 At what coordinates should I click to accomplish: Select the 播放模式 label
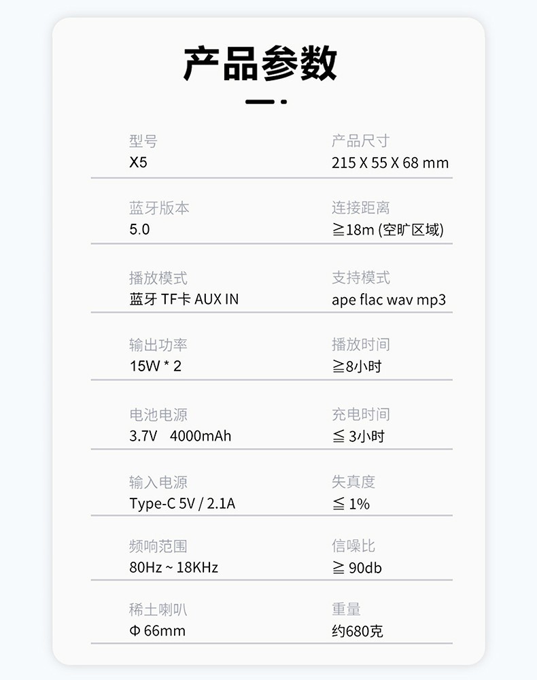[x=158, y=278]
